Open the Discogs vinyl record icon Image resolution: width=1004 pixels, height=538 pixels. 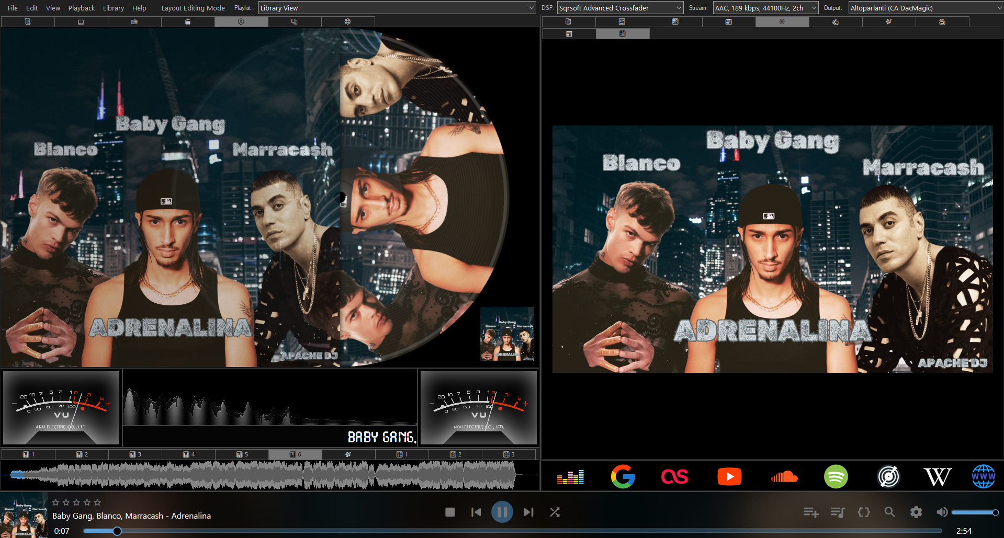click(888, 477)
